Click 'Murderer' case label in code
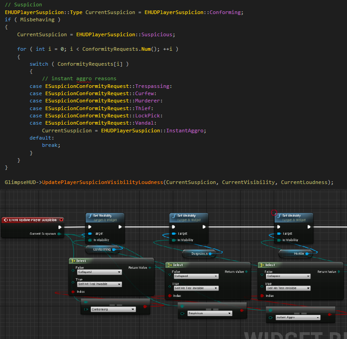Viewport: 347px width, 339px height. tap(147, 101)
